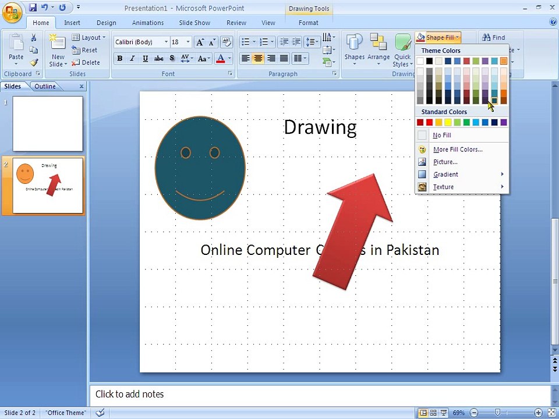
Task: Open the Arrange menu
Action: pyautogui.click(x=378, y=50)
